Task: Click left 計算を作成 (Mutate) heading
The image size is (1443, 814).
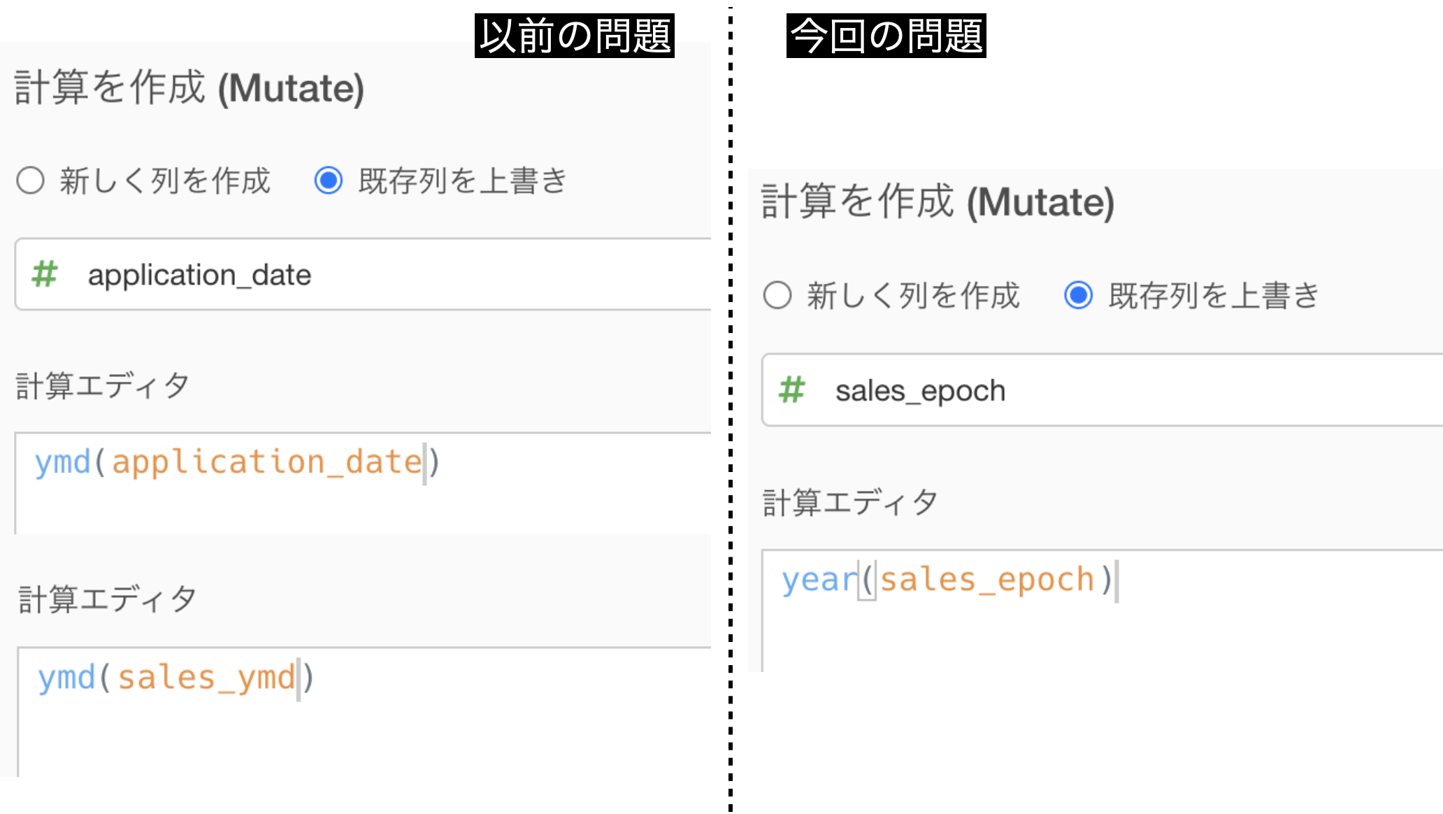Action: pyautogui.click(x=189, y=88)
